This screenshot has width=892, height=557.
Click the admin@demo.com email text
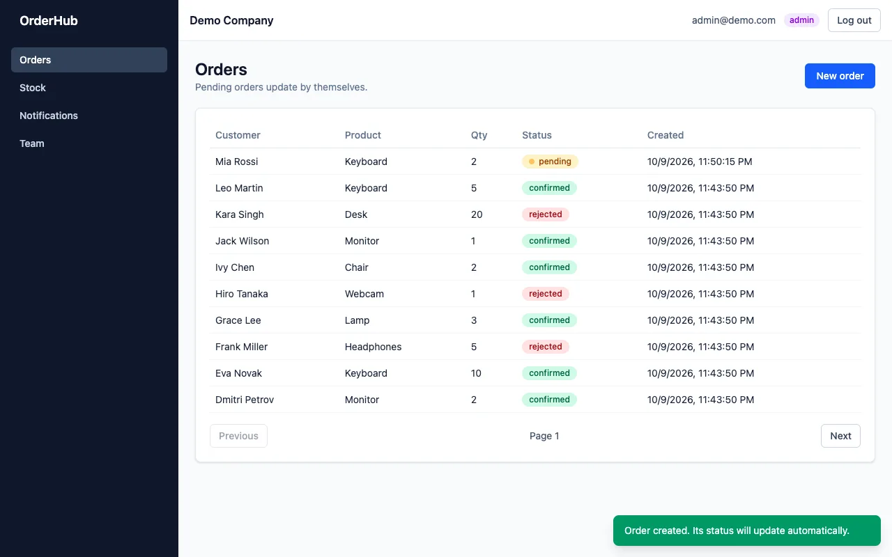[x=734, y=20]
